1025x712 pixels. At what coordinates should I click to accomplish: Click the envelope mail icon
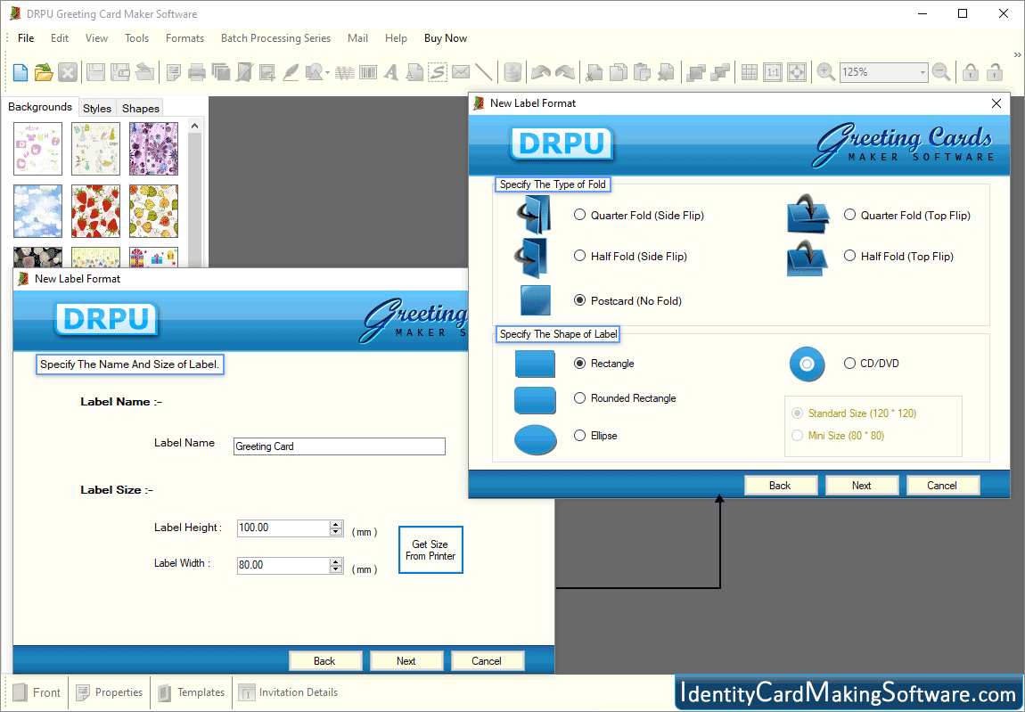tap(461, 72)
